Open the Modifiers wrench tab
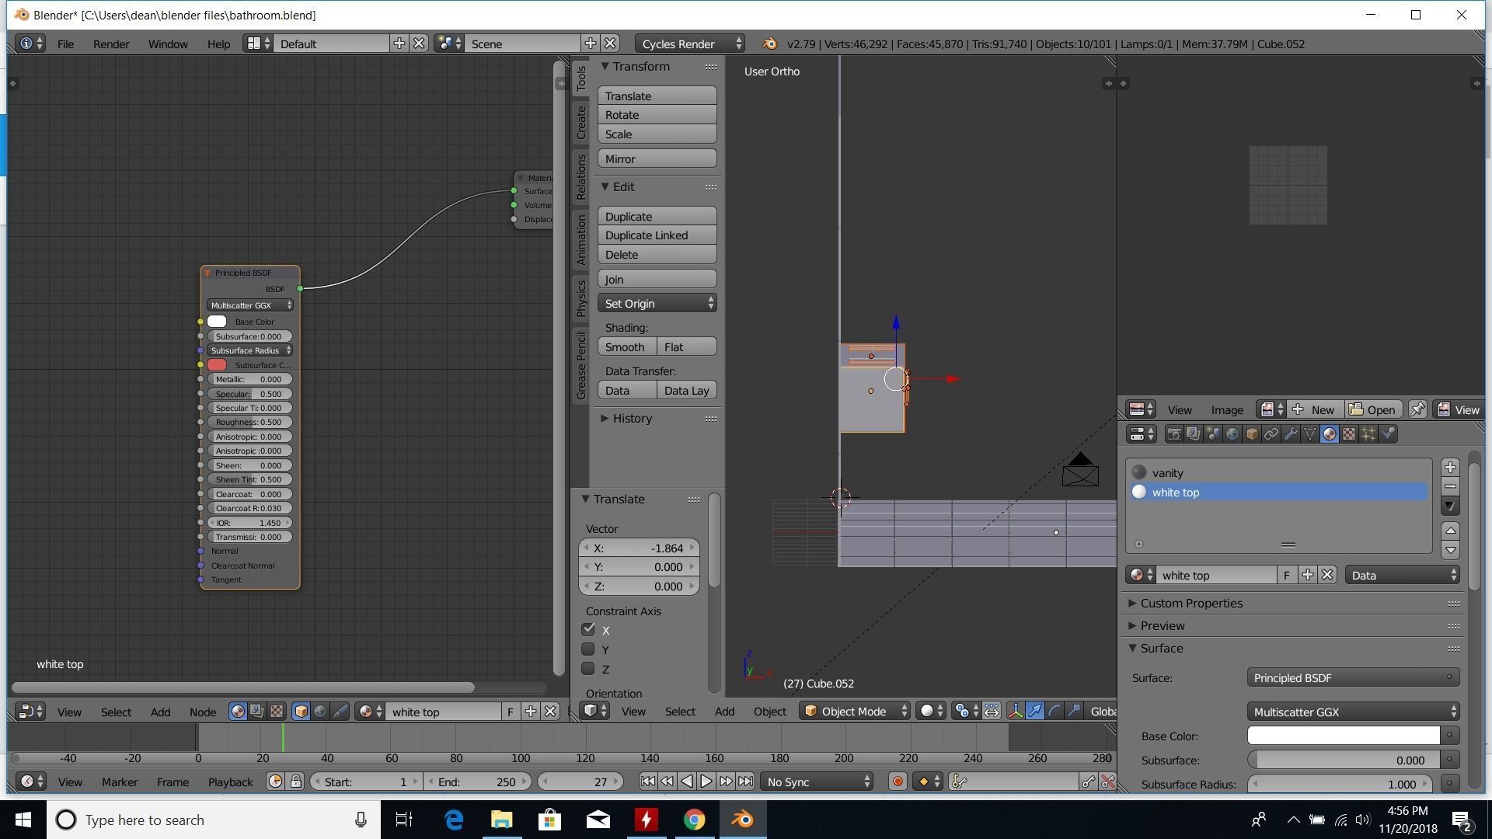Screen dimensions: 1492x839 click(1291, 434)
